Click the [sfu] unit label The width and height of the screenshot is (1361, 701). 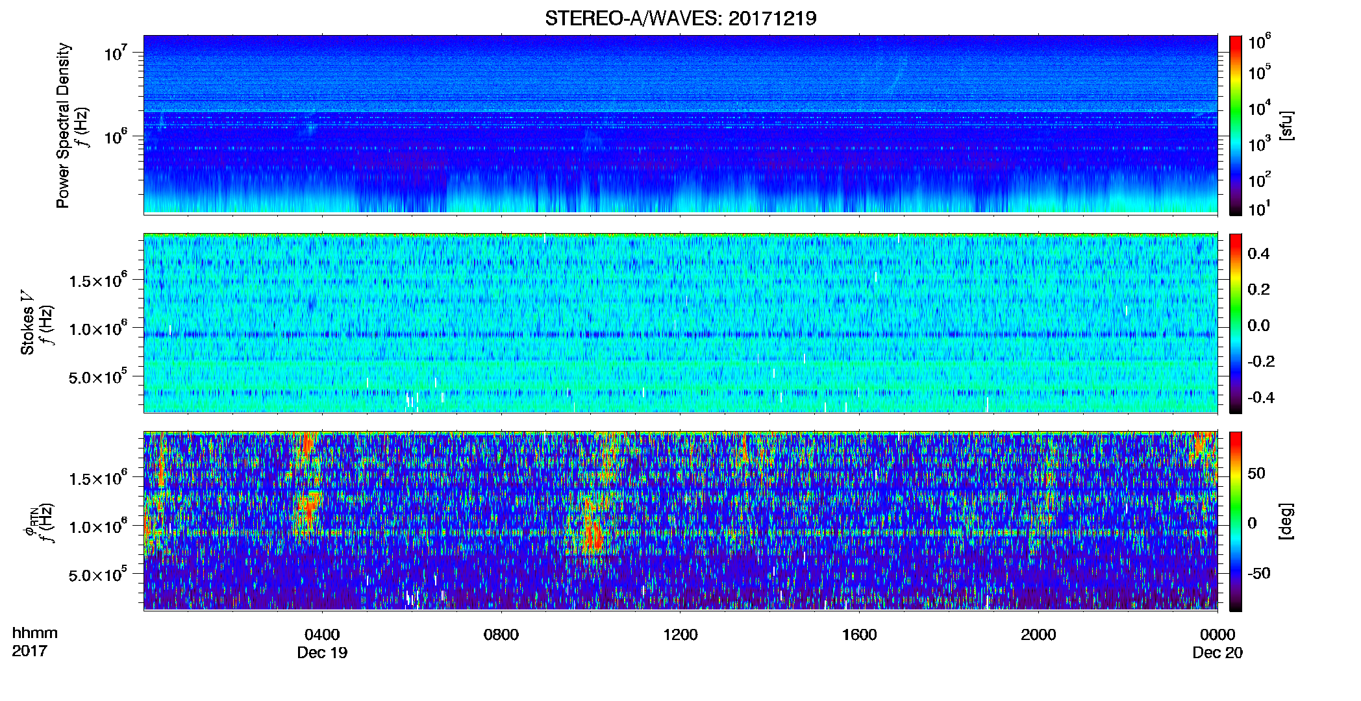pyautogui.click(x=1286, y=125)
